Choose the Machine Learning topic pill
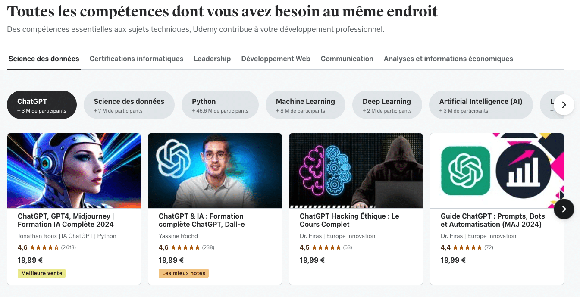 pos(305,104)
